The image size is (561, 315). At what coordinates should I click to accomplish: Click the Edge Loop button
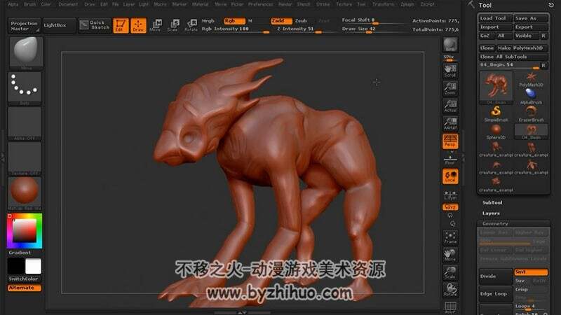pos(495,293)
